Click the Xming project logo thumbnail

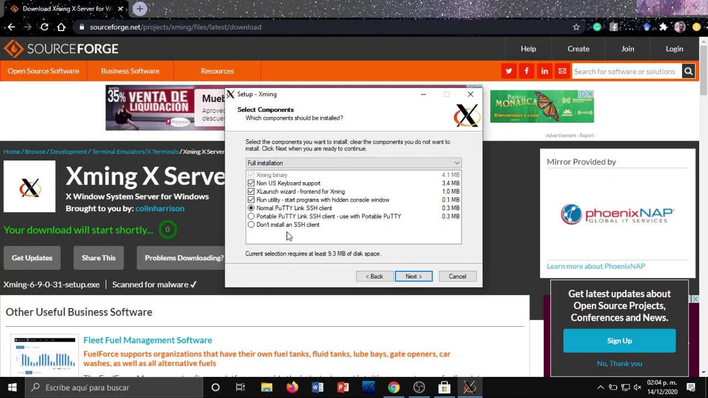[29, 187]
